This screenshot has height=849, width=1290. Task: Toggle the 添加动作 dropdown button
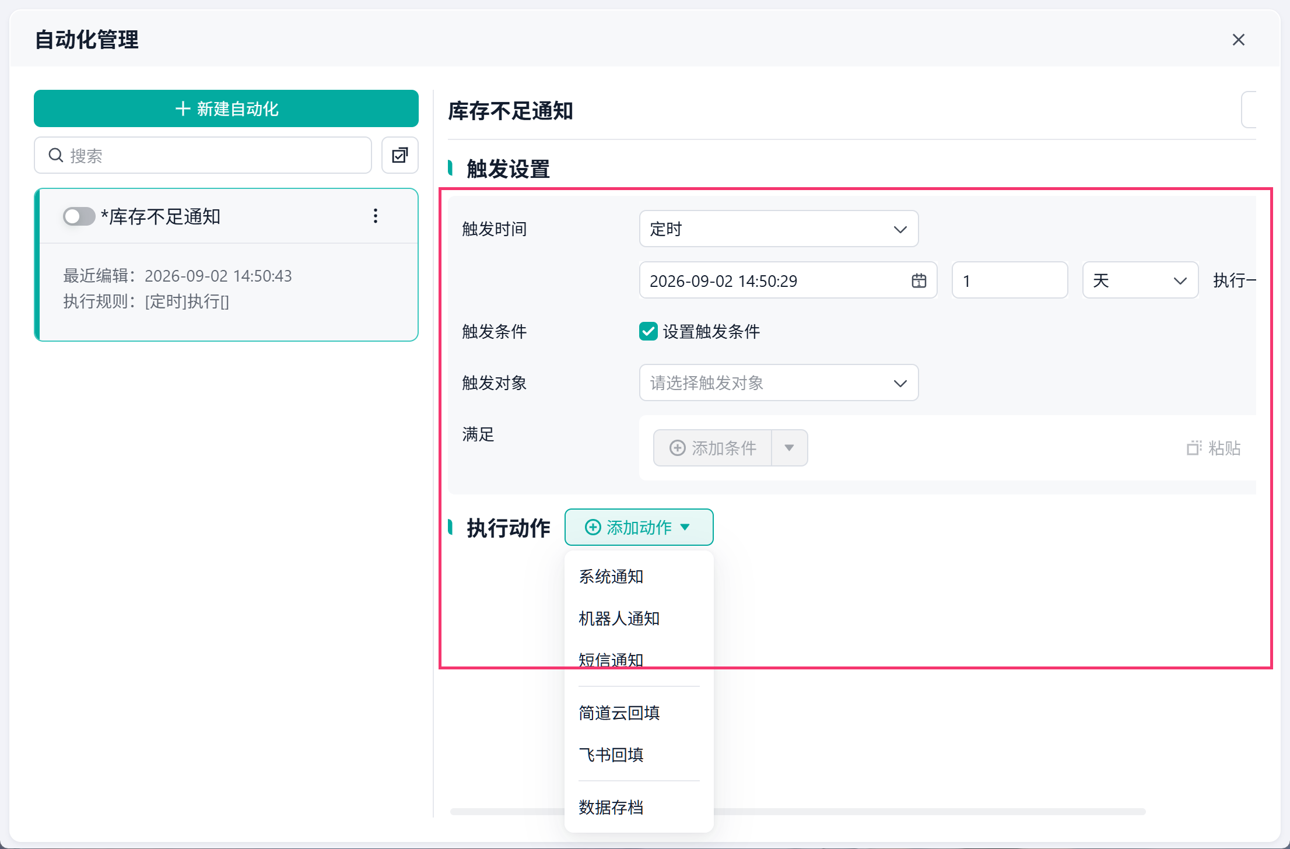point(639,527)
